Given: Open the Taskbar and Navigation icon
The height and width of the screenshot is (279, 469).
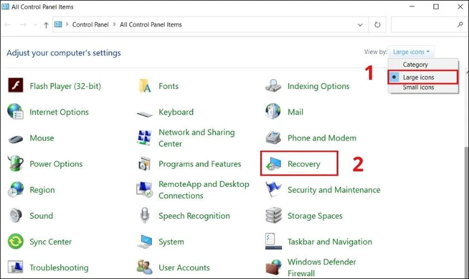Looking at the screenshot, I should [x=273, y=241].
